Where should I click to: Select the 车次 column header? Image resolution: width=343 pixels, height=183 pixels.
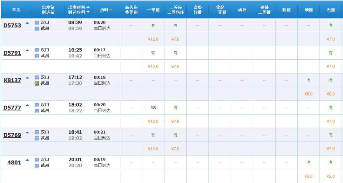[x=16, y=10]
